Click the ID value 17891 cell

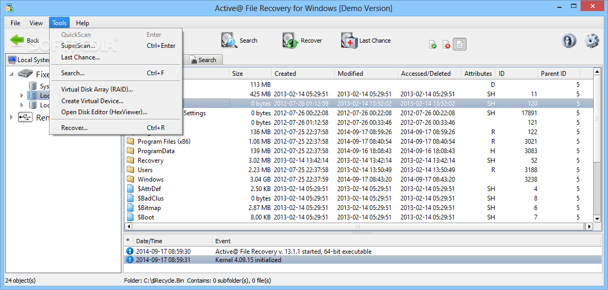pos(529,113)
